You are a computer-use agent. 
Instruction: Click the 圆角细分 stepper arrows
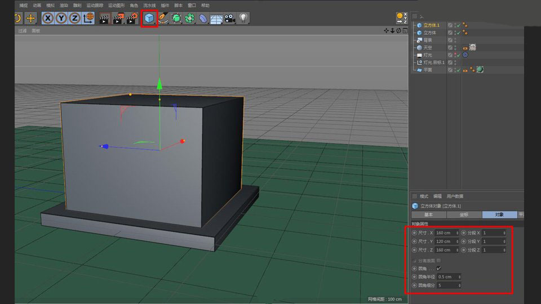tap(460, 285)
